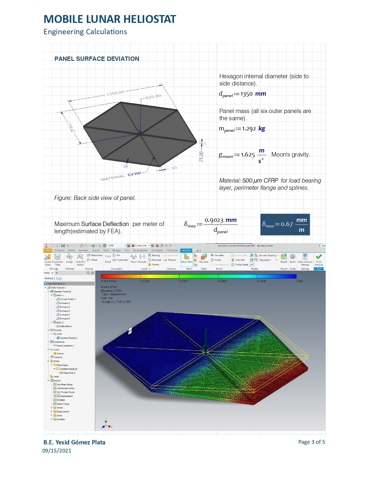This screenshot has width=369, height=478.
Task: Open file via quick access folder icon
Action: click(x=58, y=245)
